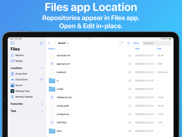Download acinclude.m4 via cloud icon
Viewport: 182px width, 137px height.
click(x=130, y=56)
